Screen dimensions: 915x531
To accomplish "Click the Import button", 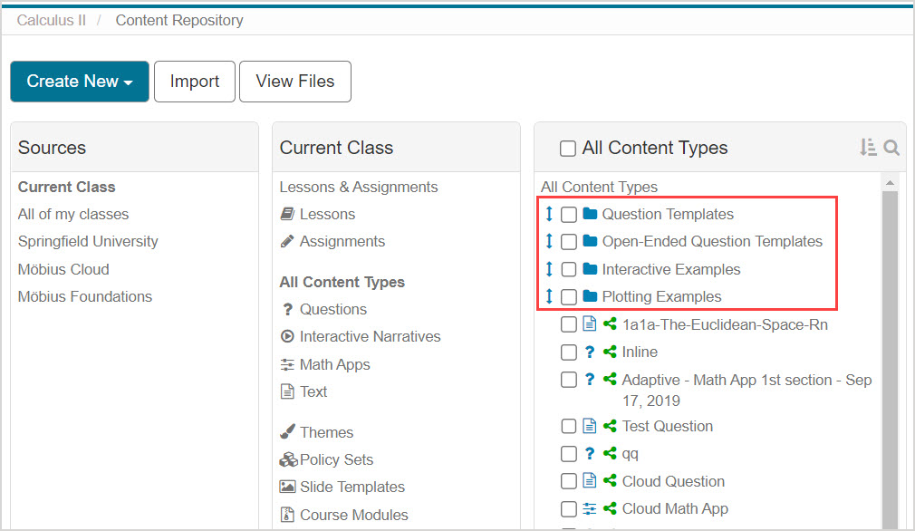I will 195,82.
